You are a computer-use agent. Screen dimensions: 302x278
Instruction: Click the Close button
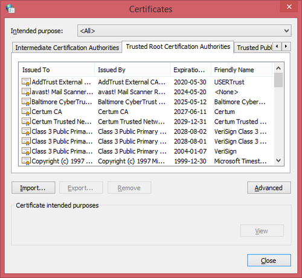pyautogui.click(x=269, y=261)
